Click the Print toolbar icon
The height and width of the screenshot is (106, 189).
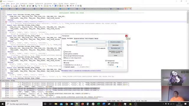point(16,6)
